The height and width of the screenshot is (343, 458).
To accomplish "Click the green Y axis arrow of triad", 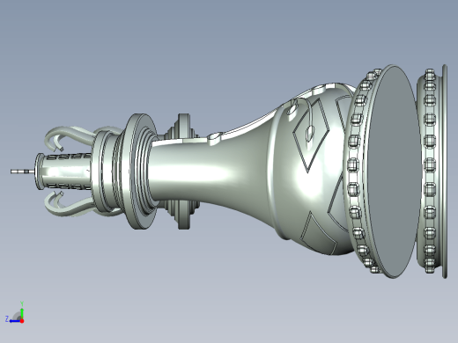I will (22, 312).
